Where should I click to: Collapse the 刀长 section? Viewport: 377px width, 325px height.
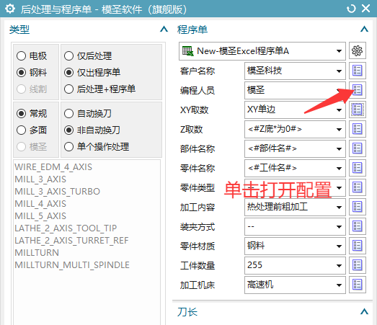tap(364, 312)
